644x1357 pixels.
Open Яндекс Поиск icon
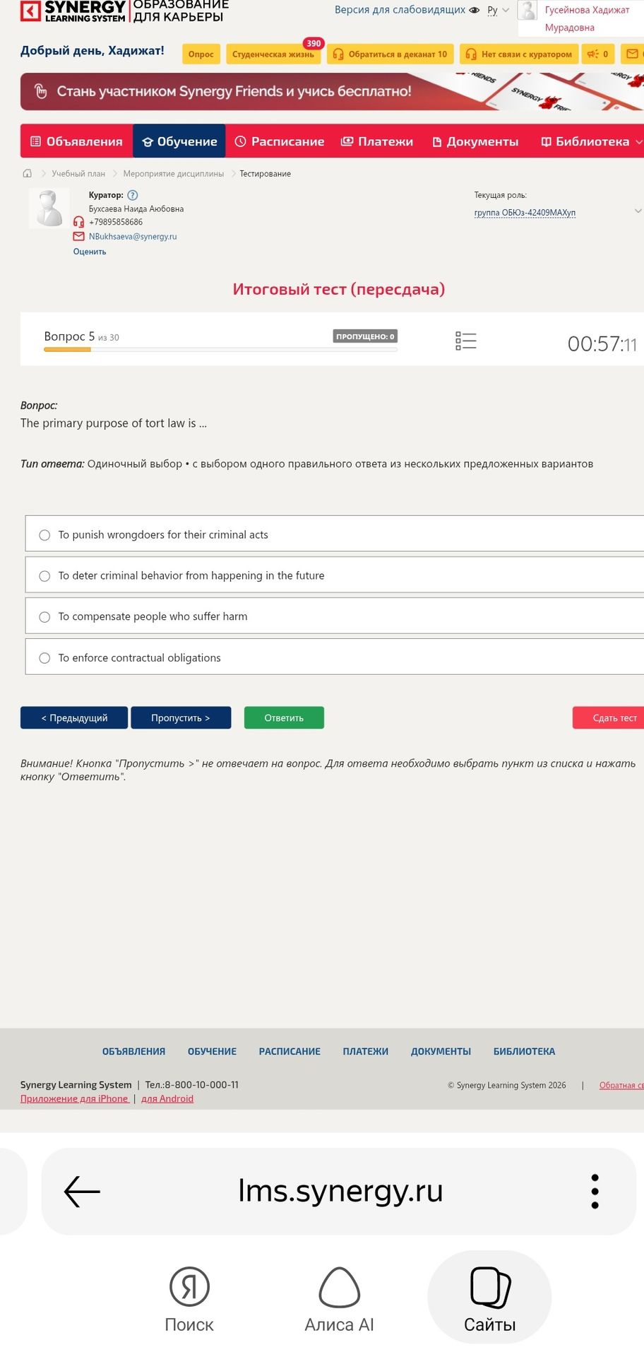pos(189,1299)
